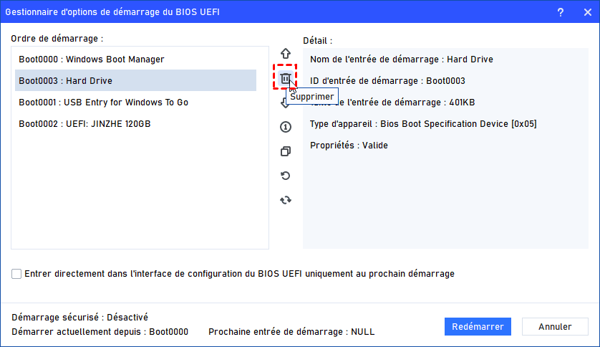
Task: Click the Annuler button
Action: (x=555, y=327)
